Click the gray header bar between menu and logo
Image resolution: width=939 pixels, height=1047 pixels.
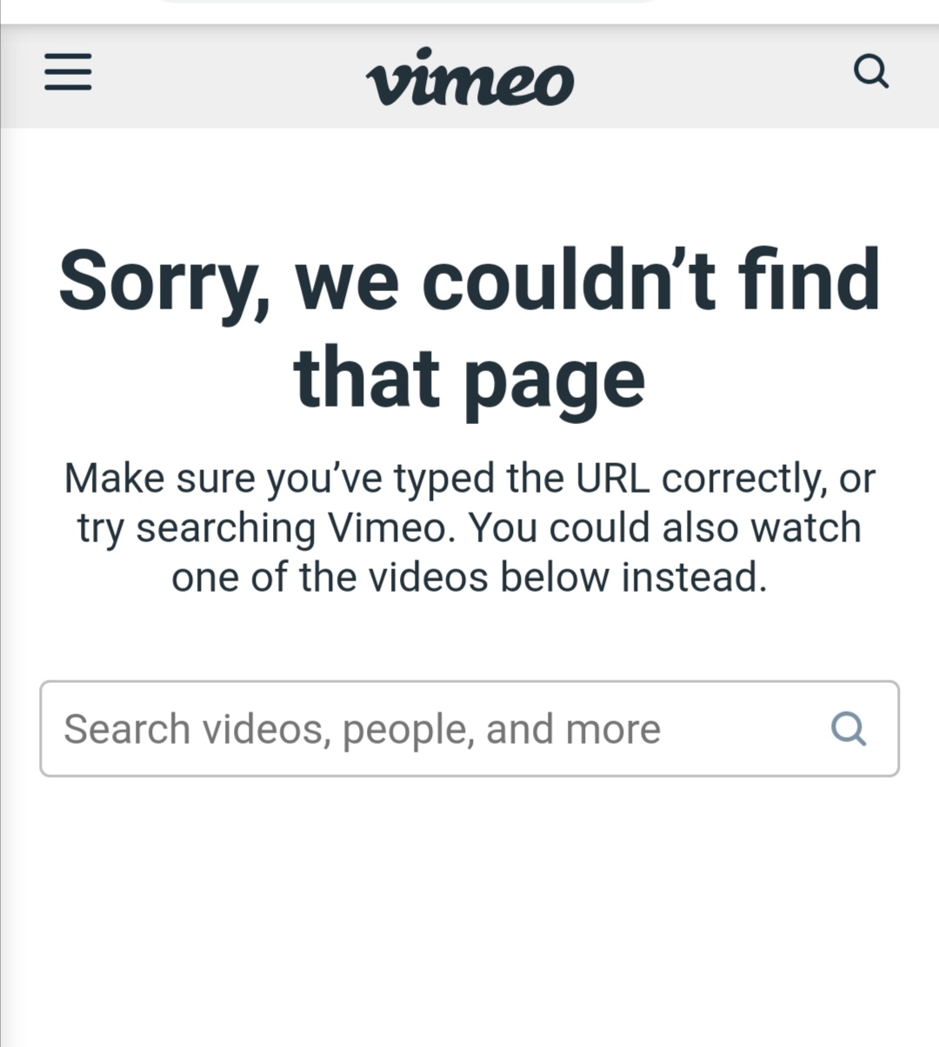pos(226,76)
